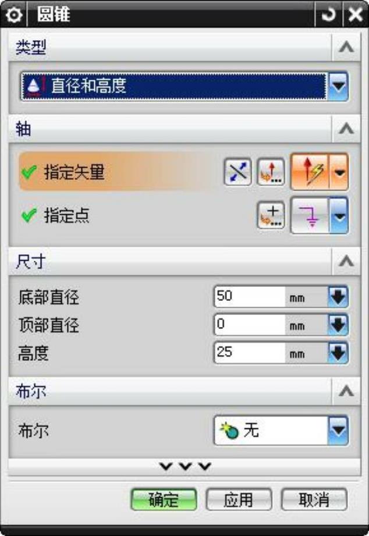The height and width of the screenshot is (536, 369).
Task: Collapse the 类型 section
Action: tap(346, 47)
